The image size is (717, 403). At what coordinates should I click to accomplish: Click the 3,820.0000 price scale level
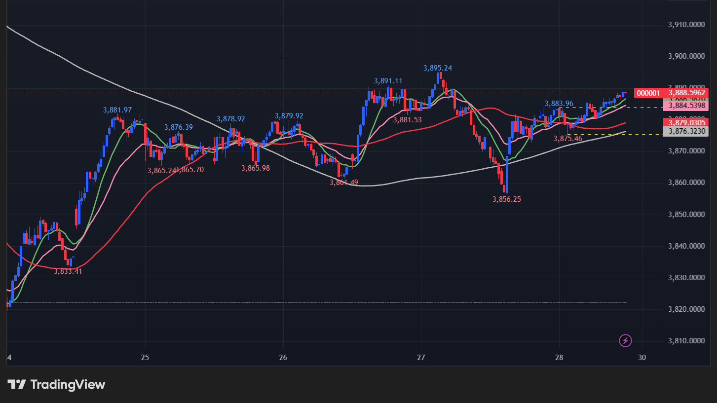click(x=687, y=309)
